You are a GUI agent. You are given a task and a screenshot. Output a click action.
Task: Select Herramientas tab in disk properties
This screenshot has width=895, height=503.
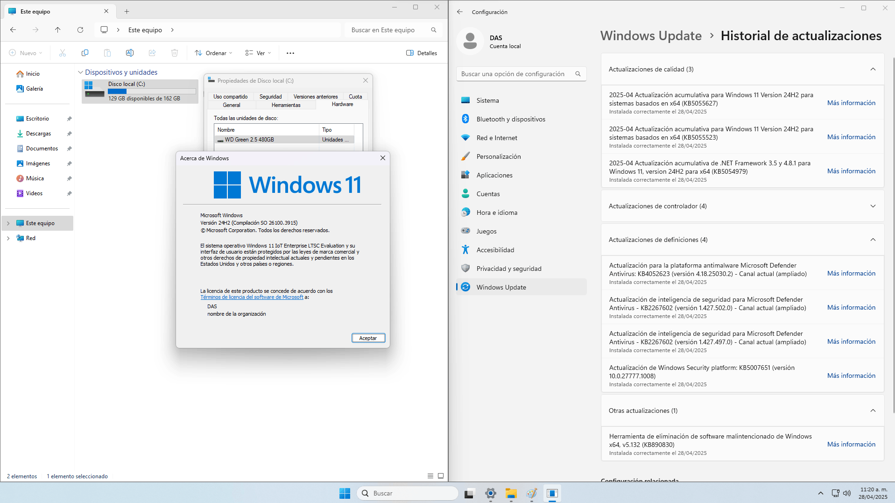point(286,105)
